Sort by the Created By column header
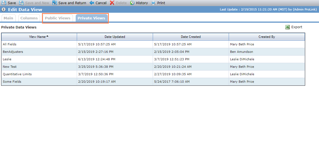 267,37
